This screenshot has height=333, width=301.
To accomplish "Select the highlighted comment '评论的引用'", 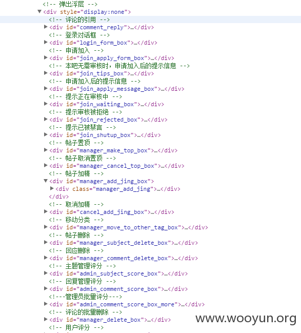I will click(x=79, y=19).
